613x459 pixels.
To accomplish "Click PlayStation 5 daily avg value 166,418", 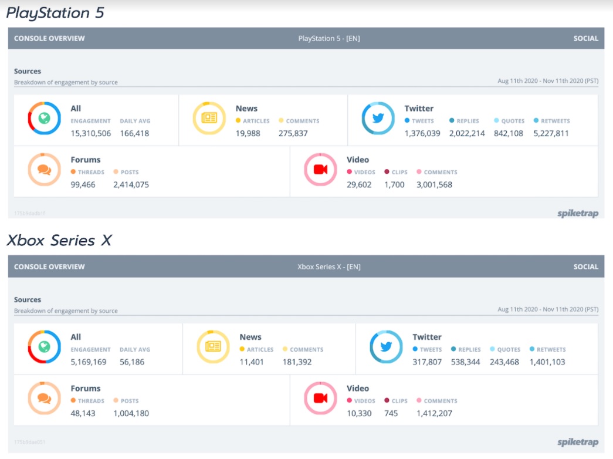I will [x=134, y=133].
